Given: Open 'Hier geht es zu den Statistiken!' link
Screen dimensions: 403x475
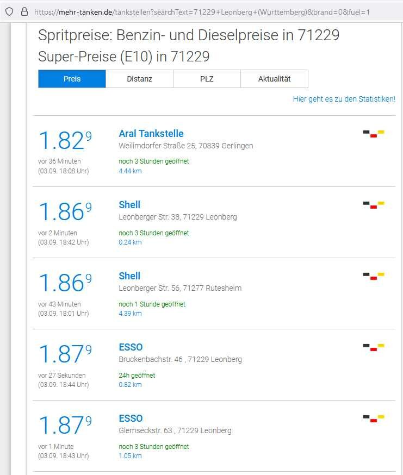Looking at the screenshot, I should click(x=344, y=99).
